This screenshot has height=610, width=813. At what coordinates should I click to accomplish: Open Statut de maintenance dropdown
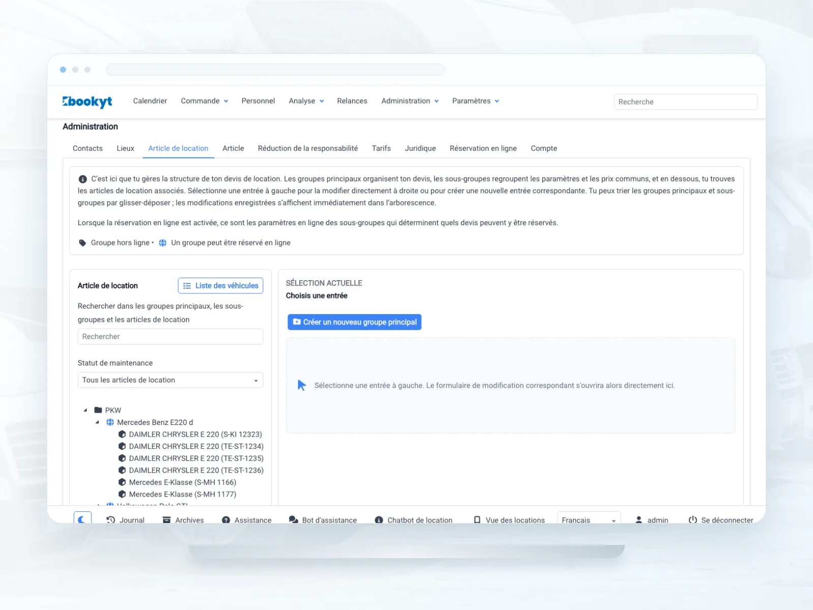pyautogui.click(x=170, y=380)
